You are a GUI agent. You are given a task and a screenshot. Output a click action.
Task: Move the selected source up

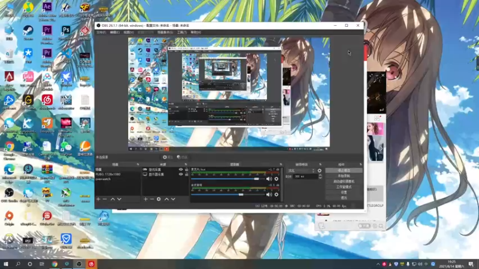166,199
